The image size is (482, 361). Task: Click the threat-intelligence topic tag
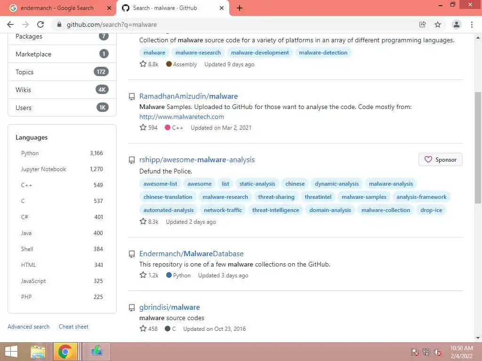click(x=275, y=210)
